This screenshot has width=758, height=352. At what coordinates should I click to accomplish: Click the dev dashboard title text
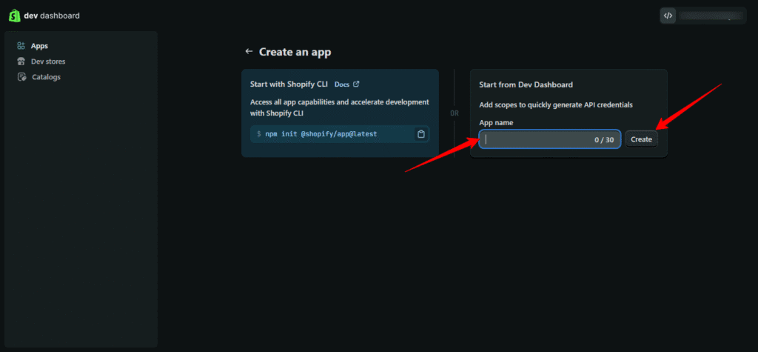(x=52, y=16)
